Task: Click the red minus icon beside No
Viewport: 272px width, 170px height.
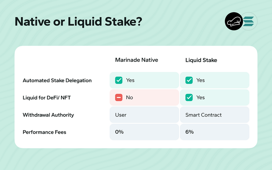Action: coord(119,98)
